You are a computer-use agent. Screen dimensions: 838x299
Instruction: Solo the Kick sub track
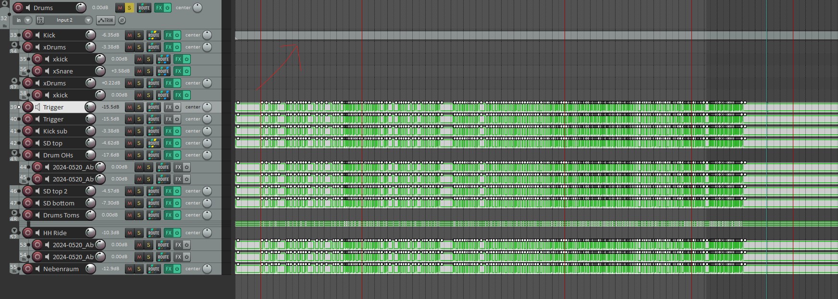pyautogui.click(x=139, y=131)
